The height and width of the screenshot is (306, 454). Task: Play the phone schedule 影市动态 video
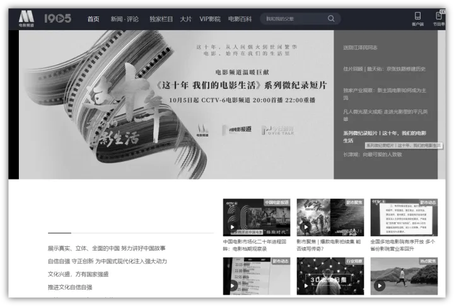coord(256,276)
